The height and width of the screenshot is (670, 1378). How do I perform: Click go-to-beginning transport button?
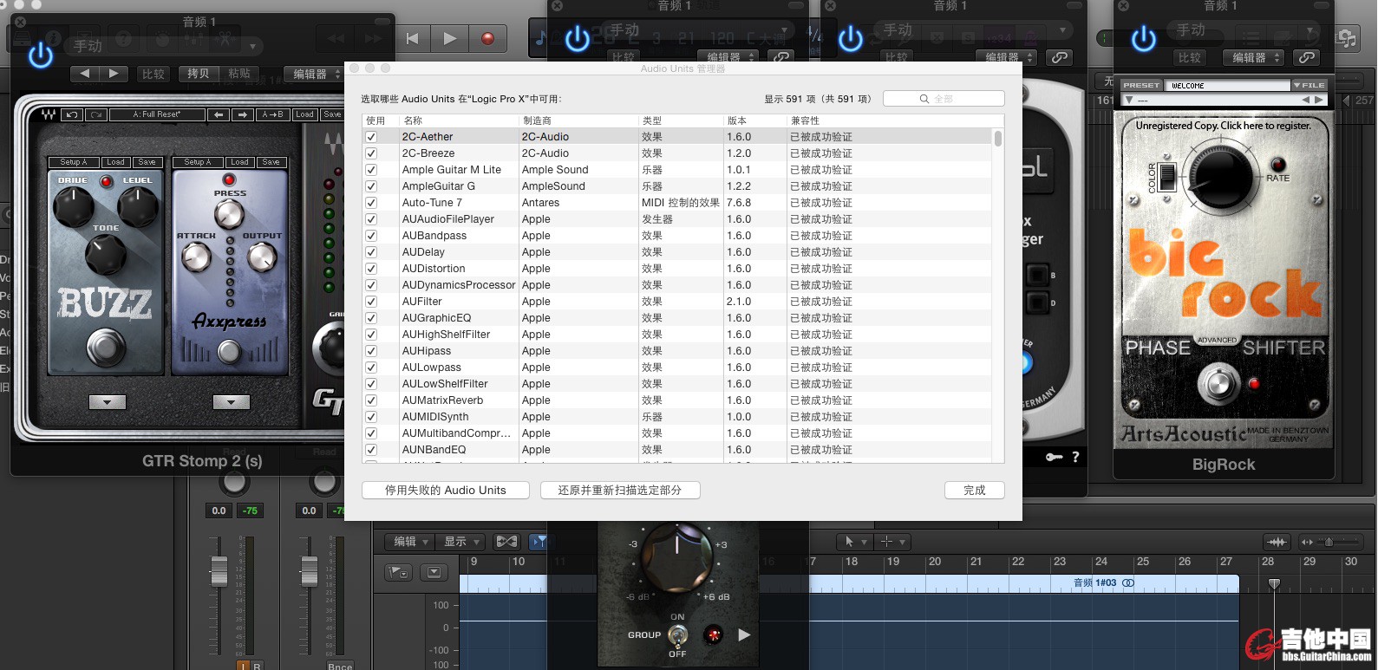point(413,38)
